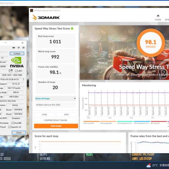Click the 448.0 GB/s bandwidth field
The width and height of the screenshot is (169, 169).
14,97
